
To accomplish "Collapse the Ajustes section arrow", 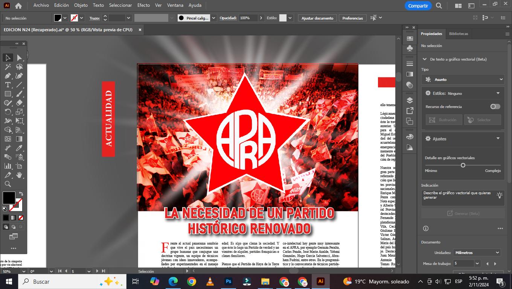I will tap(498, 138).
